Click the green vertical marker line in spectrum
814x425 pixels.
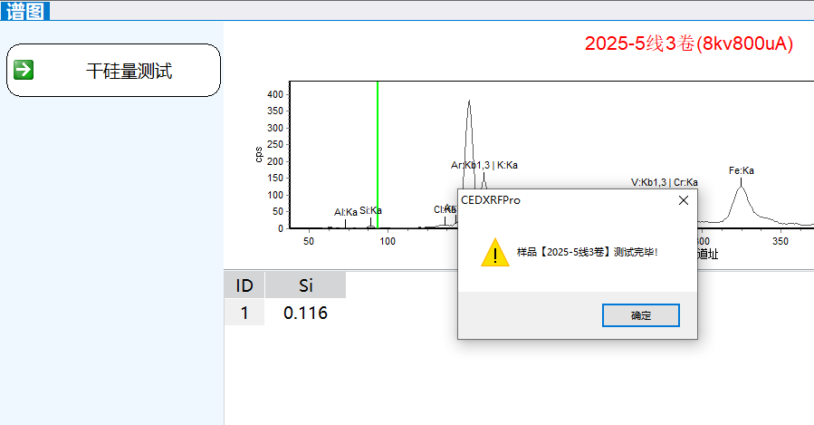377,154
